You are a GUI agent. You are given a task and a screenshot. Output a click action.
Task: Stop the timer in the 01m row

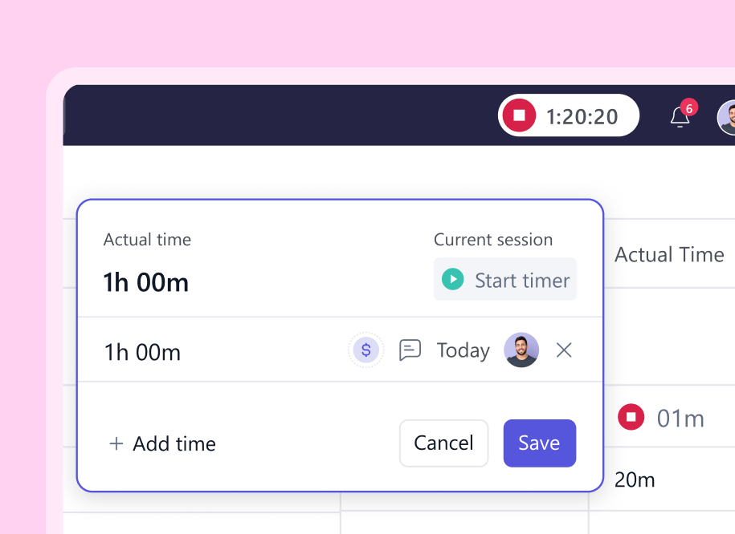[x=631, y=417]
